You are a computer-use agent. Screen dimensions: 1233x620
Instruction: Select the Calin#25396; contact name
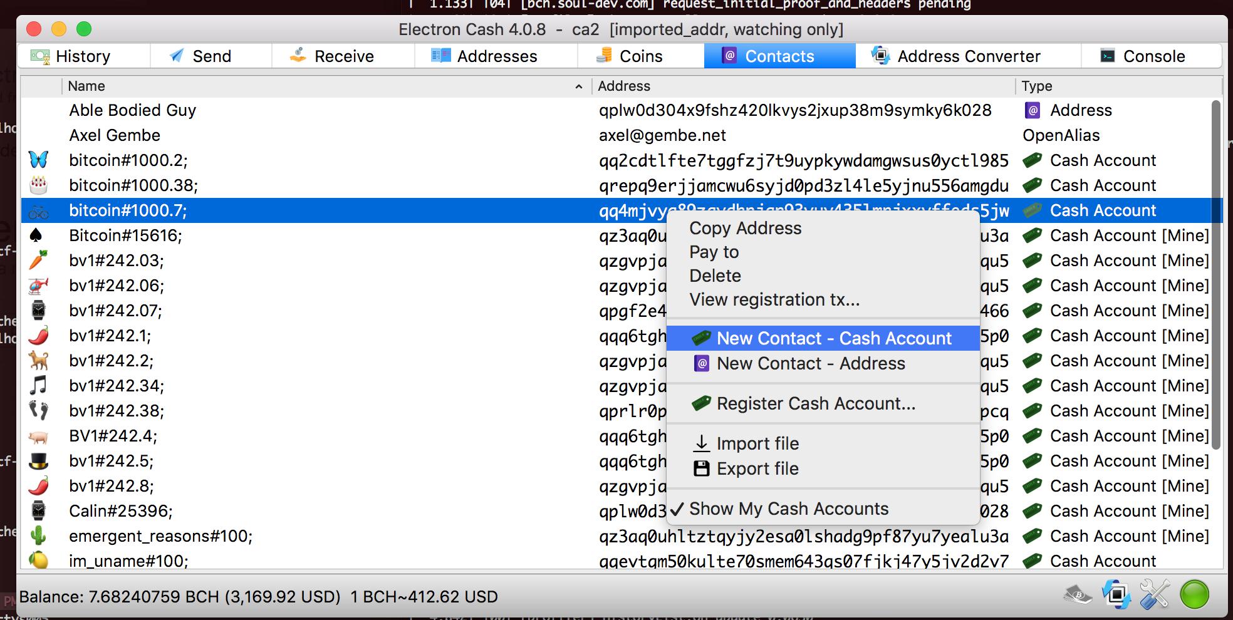[121, 511]
